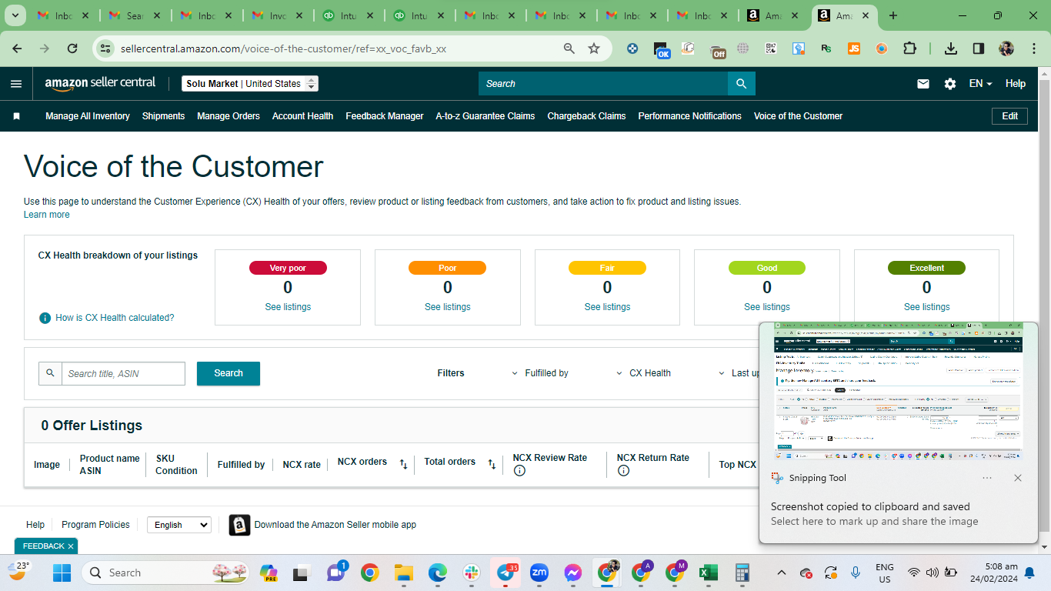The height and width of the screenshot is (591, 1051).
Task: Open the Calculator from the taskbar
Action: 742,573
